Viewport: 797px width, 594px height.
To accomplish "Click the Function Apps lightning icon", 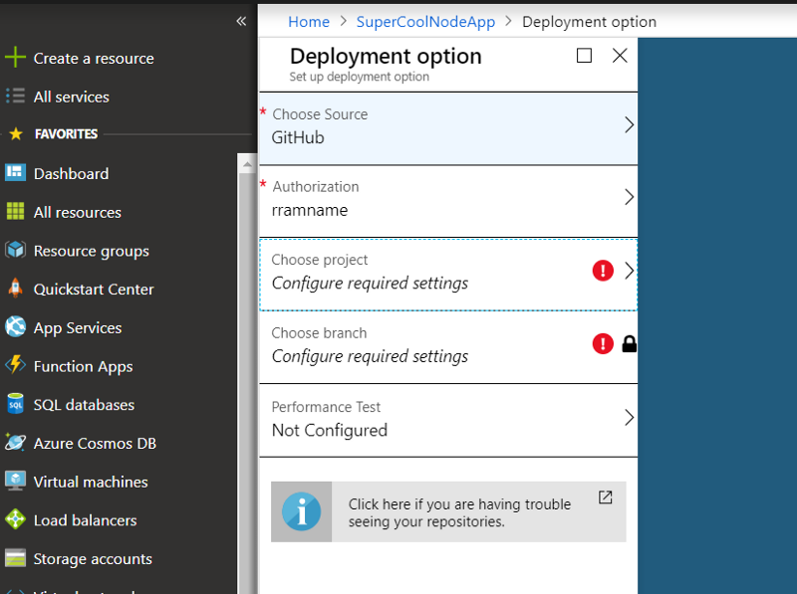I will coord(15,365).
